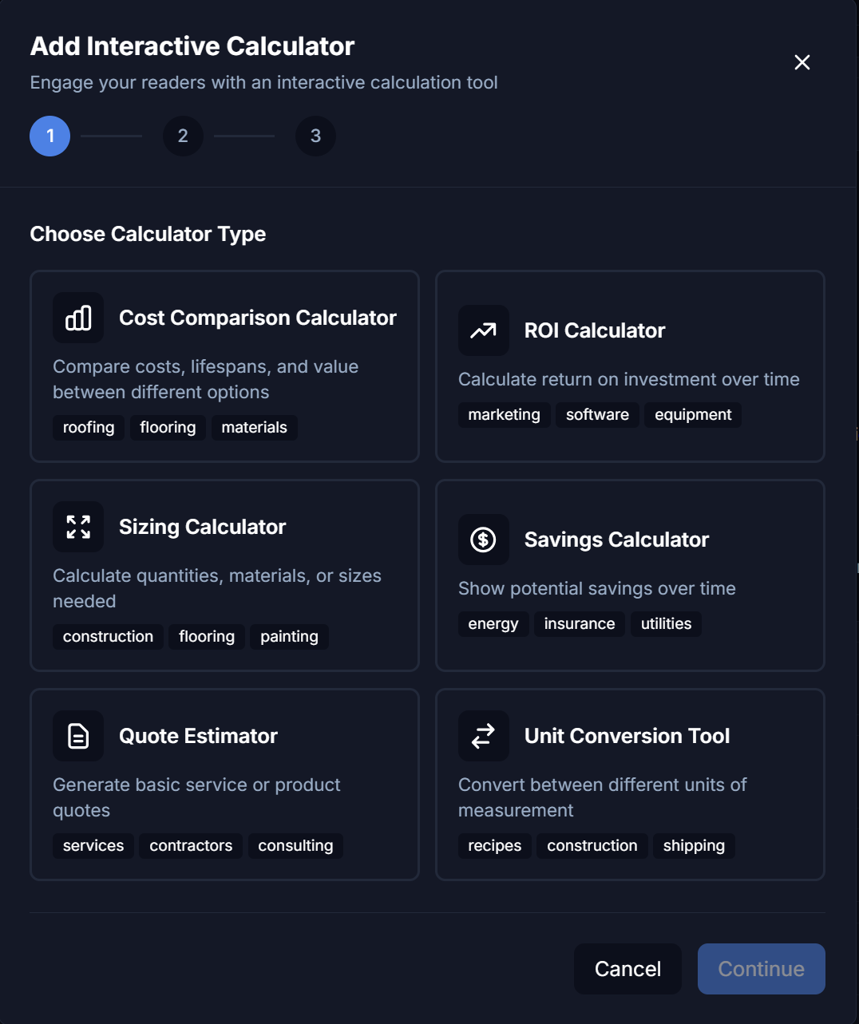The width and height of the screenshot is (859, 1024).
Task: Click the roofing tag under Cost Comparison
Action: click(x=88, y=427)
